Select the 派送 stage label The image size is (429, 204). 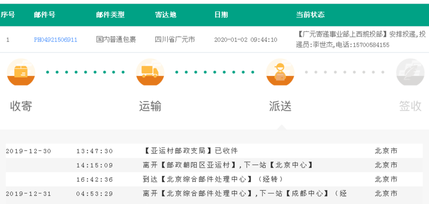(280, 106)
